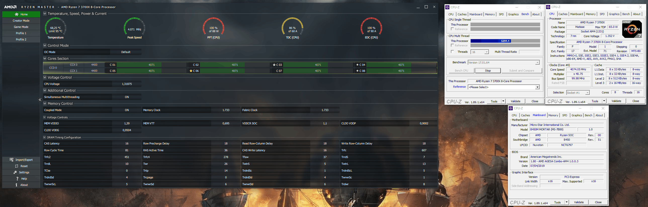Collapse the Additional Control section
This screenshot has height=207, width=648.
tap(45, 90)
